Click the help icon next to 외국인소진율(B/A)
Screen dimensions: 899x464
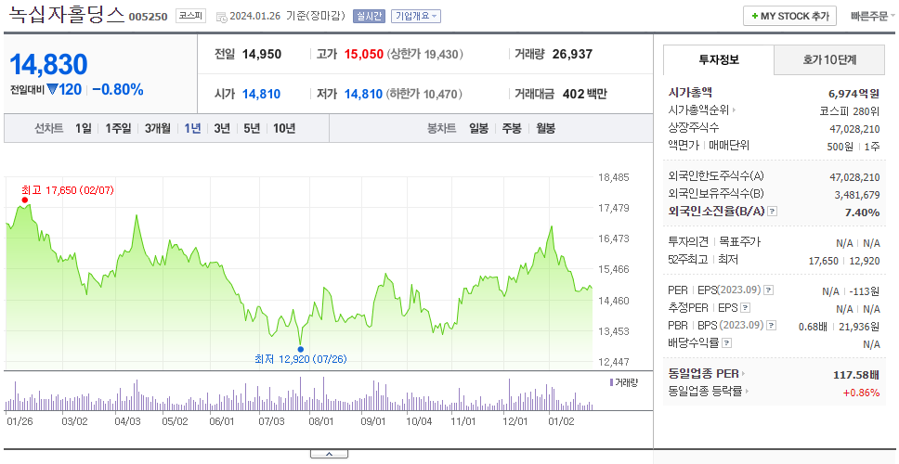[x=773, y=212]
